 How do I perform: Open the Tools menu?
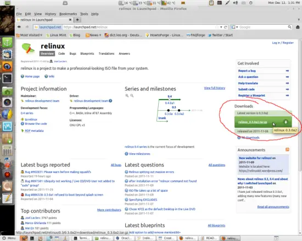pyautogui.click(x=84, y=14)
